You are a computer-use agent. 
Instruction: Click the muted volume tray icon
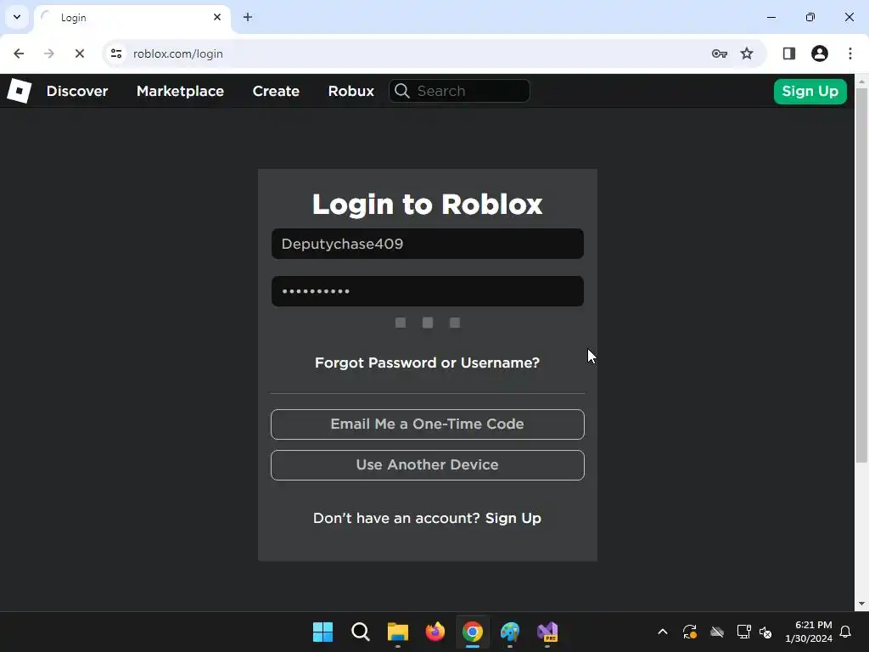point(765,632)
